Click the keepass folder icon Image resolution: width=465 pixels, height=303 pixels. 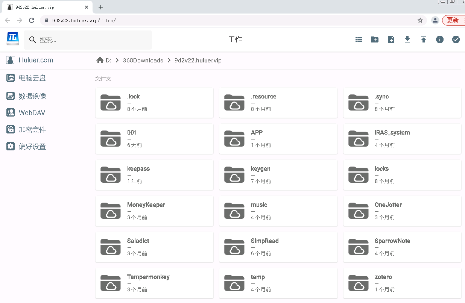(x=111, y=174)
